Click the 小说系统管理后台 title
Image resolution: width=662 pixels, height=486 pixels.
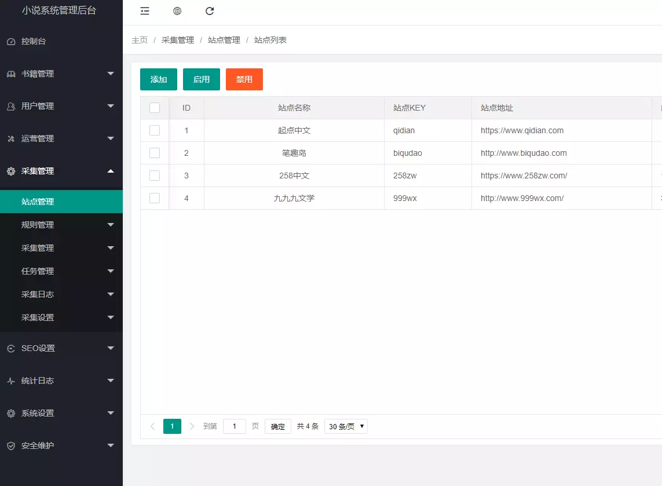pos(59,10)
